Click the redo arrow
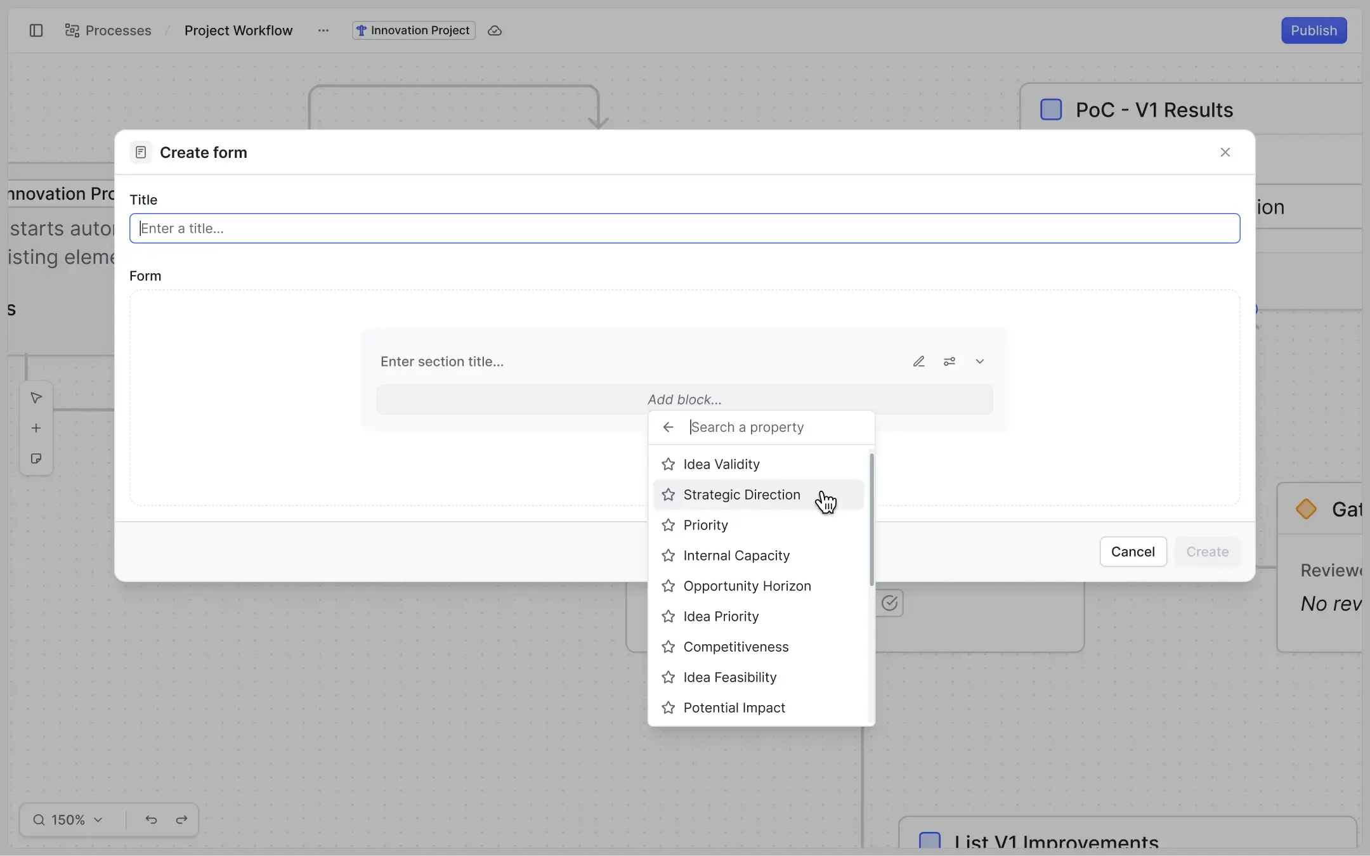 [x=181, y=820]
